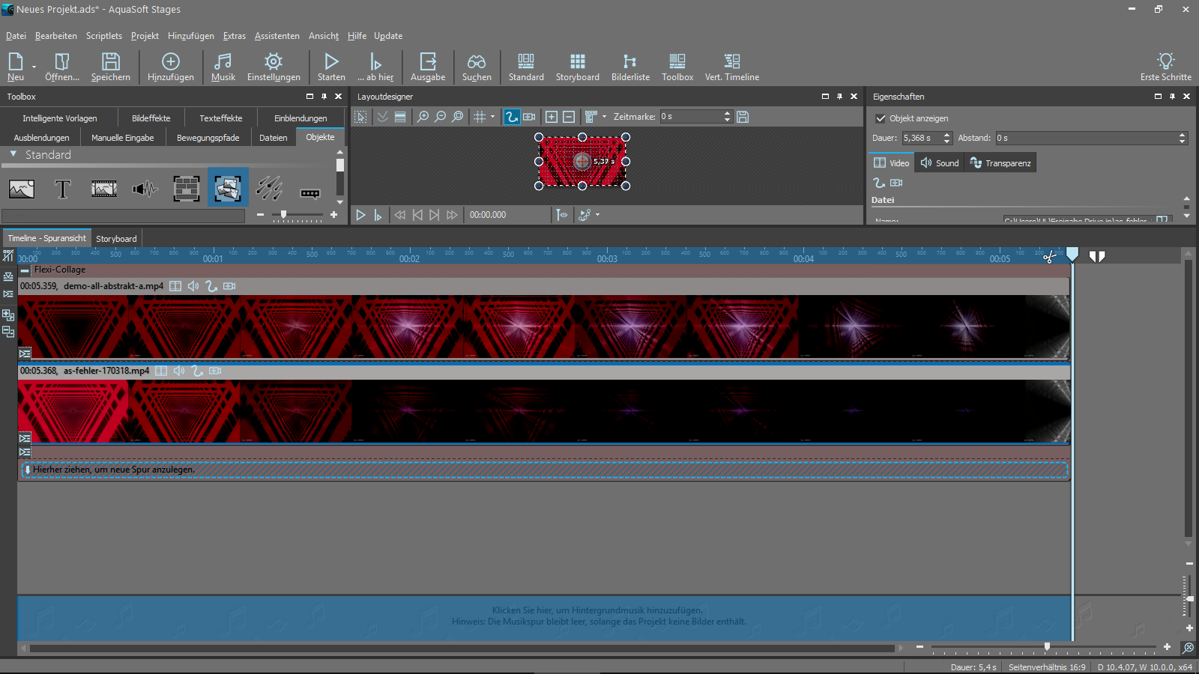Image resolution: width=1199 pixels, height=674 pixels.
Task: Open the Assistenten menu
Action: click(277, 36)
